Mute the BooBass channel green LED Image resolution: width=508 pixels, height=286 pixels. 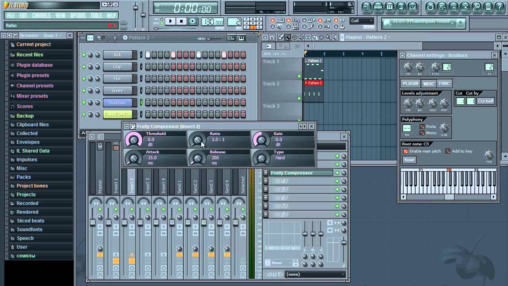84,102
